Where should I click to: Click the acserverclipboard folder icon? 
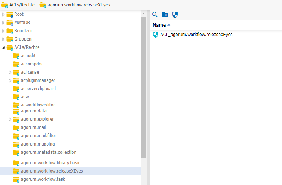click(x=16, y=89)
